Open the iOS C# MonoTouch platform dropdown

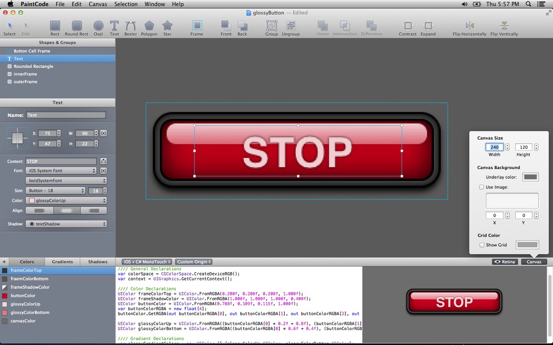tap(147, 262)
